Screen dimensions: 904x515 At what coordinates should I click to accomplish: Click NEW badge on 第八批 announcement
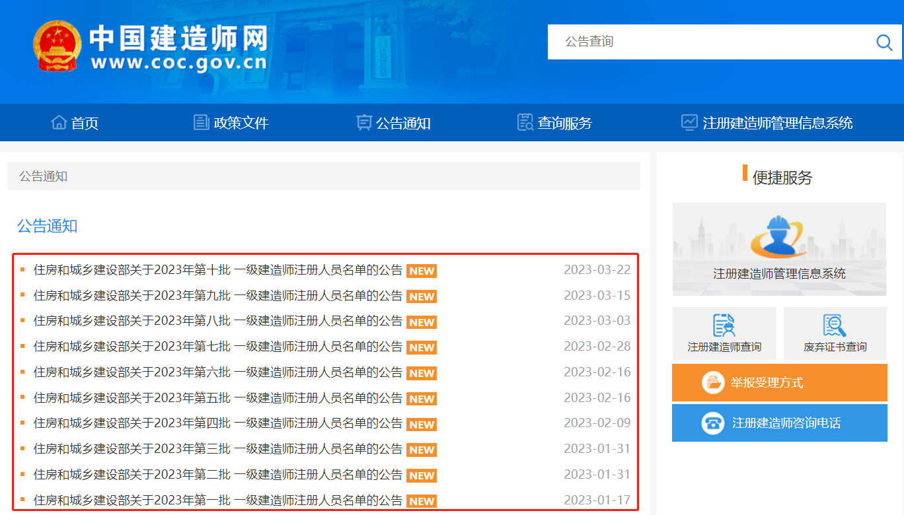(422, 322)
